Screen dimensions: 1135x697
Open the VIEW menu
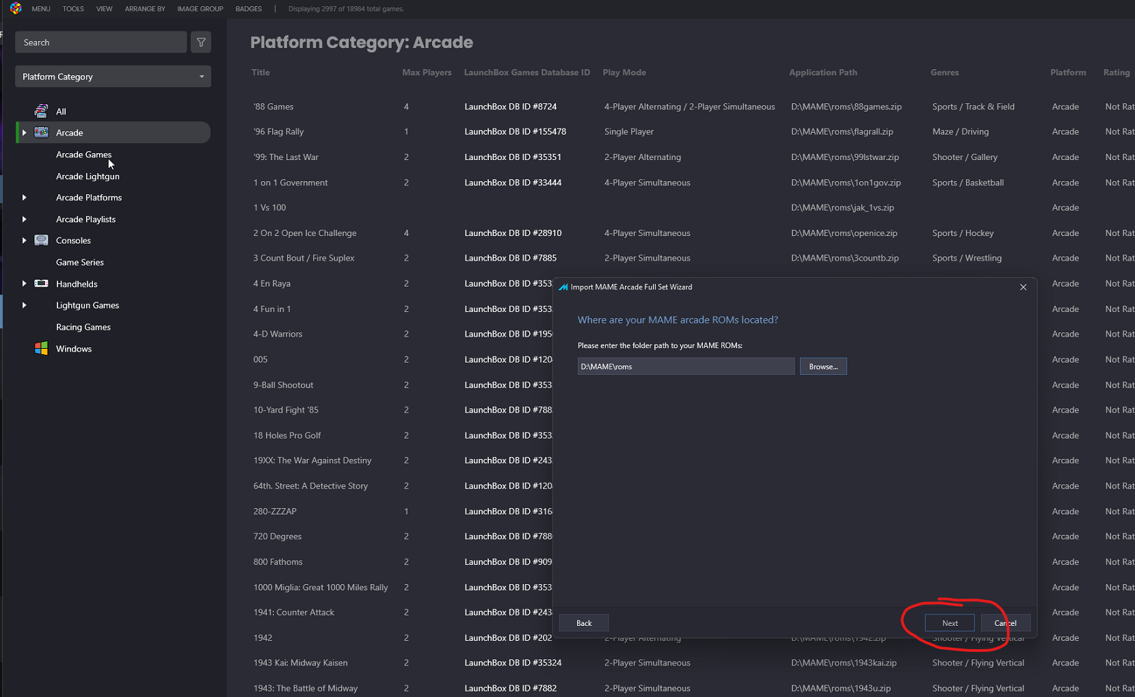pos(104,9)
